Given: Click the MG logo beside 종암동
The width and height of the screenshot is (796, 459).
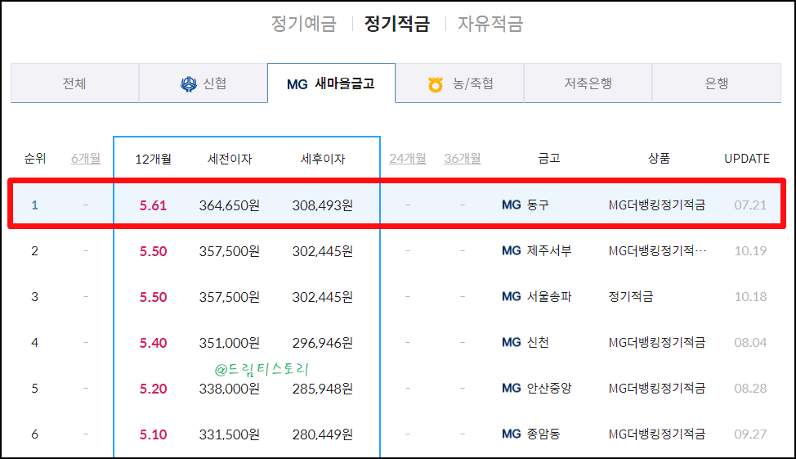Looking at the screenshot, I should (x=512, y=434).
